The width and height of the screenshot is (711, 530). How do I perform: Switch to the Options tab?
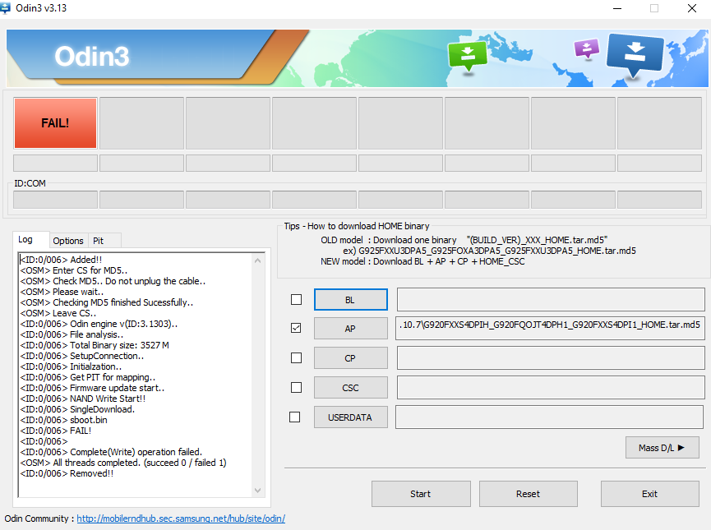click(68, 241)
